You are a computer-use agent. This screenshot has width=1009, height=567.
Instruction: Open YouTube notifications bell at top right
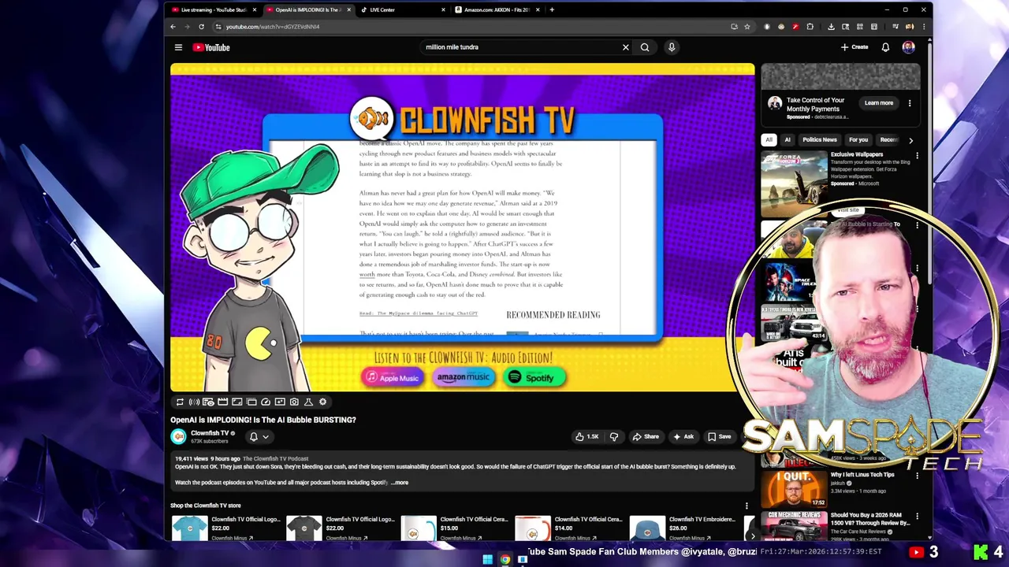[x=885, y=47]
